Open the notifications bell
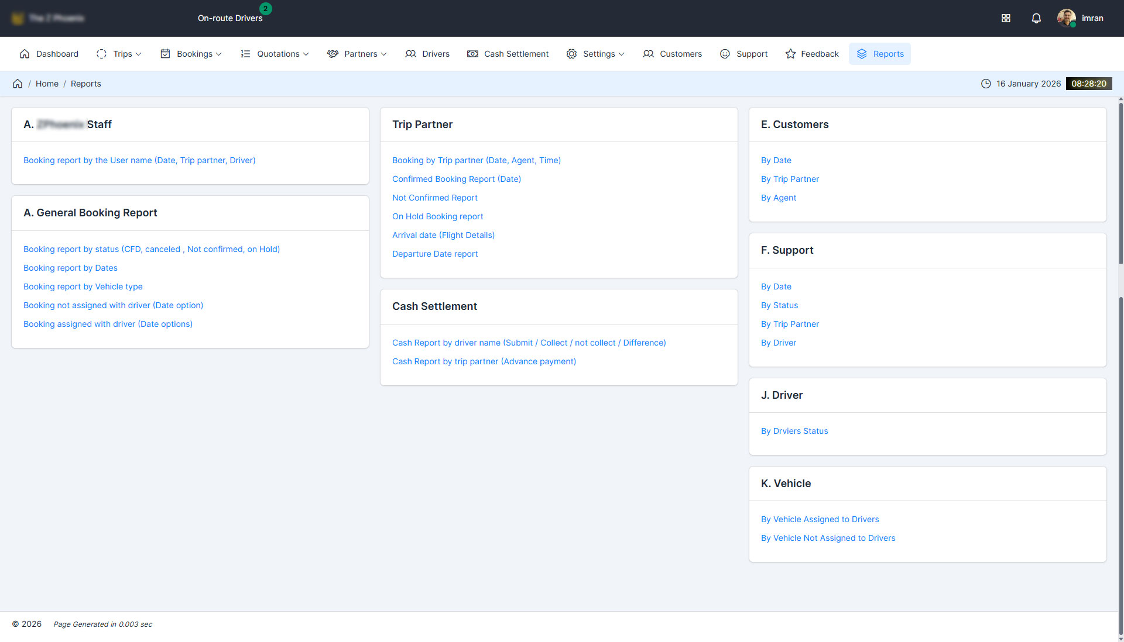 coord(1036,18)
